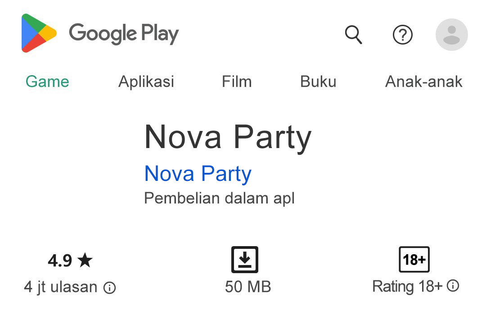Select the star icon next to 4.9
The height and width of the screenshot is (315, 486).
(85, 260)
